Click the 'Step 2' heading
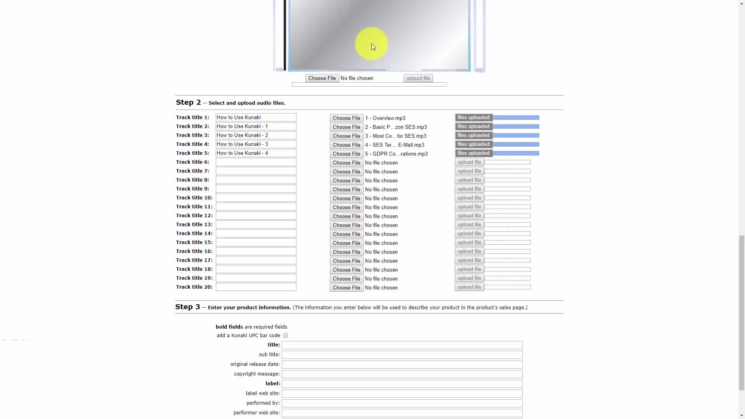745x419 pixels. point(188,102)
